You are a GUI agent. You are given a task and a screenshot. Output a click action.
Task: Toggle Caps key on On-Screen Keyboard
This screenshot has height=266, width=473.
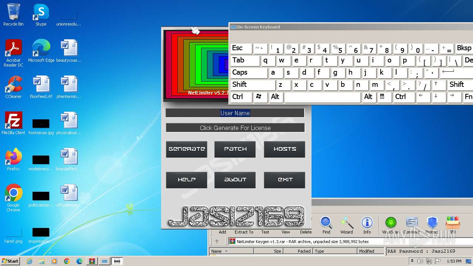coord(249,73)
